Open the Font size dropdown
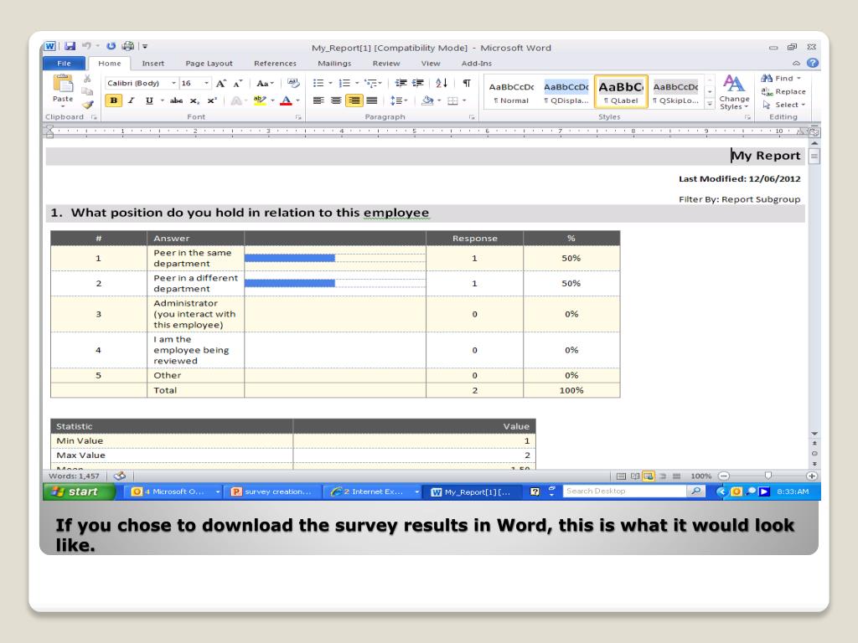 tap(206, 83)
